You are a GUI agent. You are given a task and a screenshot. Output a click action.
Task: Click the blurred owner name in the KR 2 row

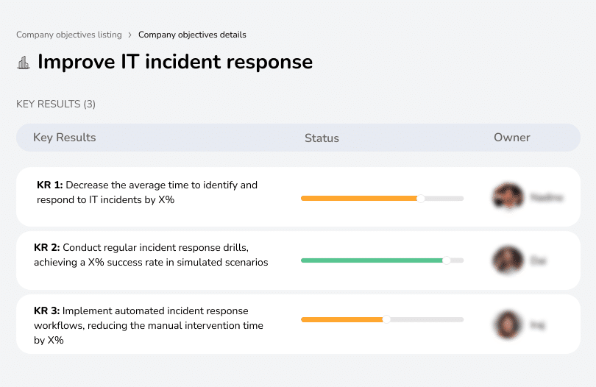[x=538, y=260]
